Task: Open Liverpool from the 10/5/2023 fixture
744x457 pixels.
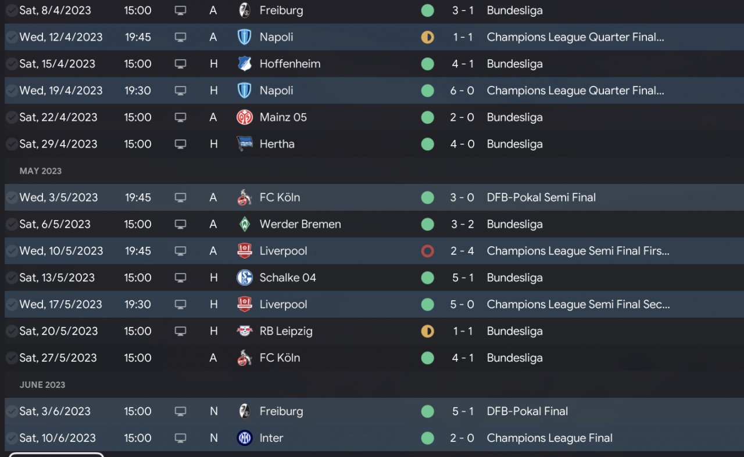Action: [x=283, y=251]
